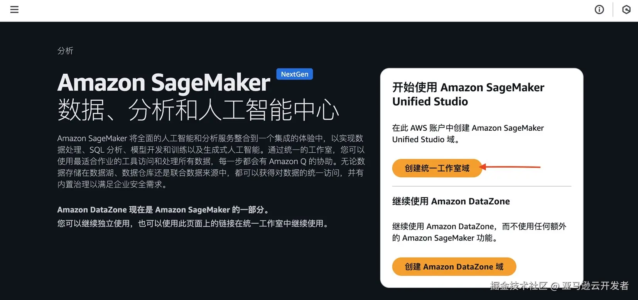Click the 继续使用 Amazon DataZone heading
This screenshot has height=300, width=638.
pyautogui.click(x=451, y=201)
